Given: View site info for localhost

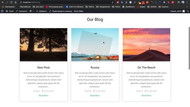Looking at the screenshot, I should (21, 2).
